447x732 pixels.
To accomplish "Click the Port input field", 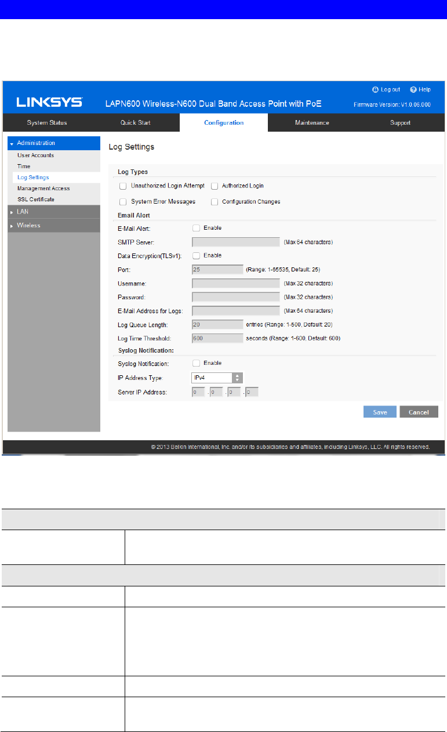I will coord(217,269).
